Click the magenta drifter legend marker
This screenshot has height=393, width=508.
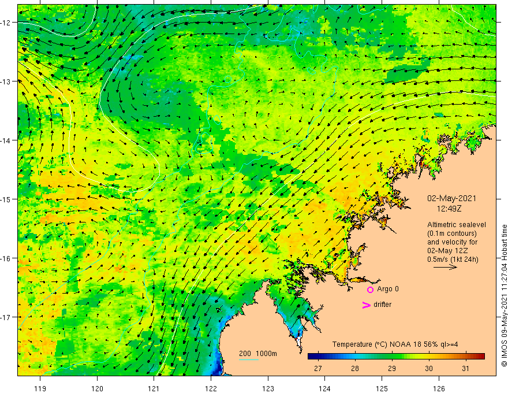click(x=367, y=305)
